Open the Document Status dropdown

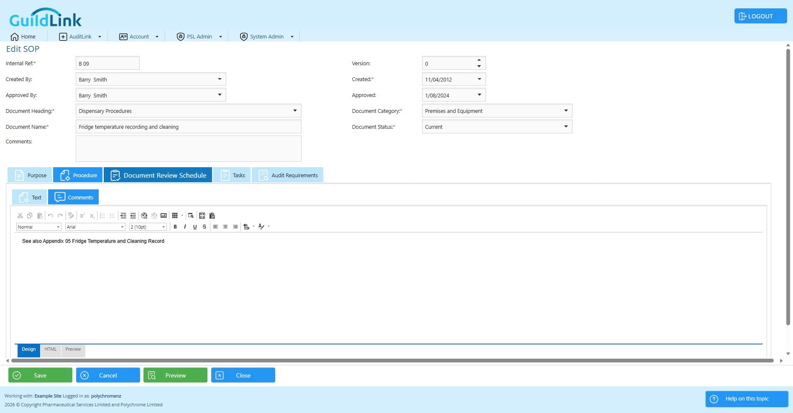[566, 127]
